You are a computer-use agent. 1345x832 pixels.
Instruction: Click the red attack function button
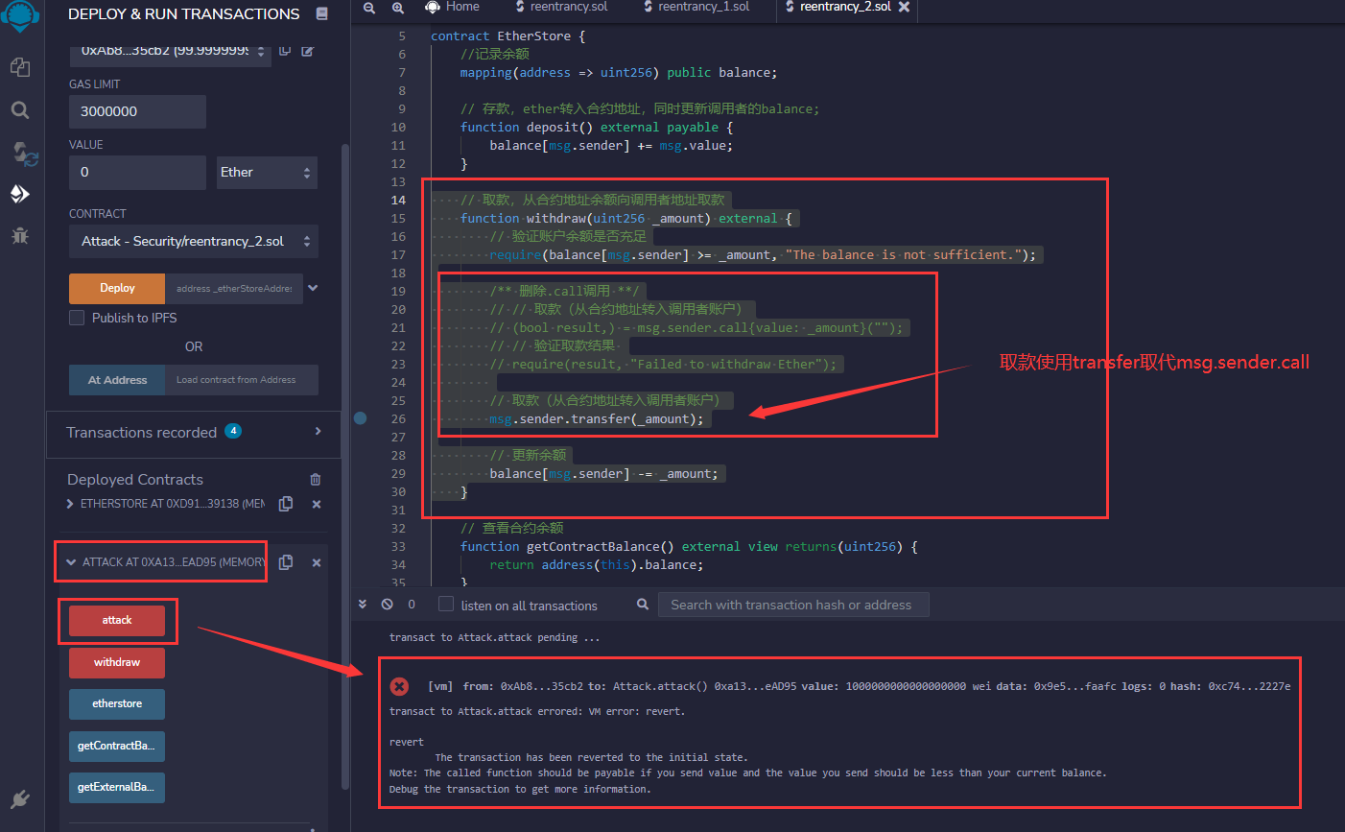coord(117,621)
